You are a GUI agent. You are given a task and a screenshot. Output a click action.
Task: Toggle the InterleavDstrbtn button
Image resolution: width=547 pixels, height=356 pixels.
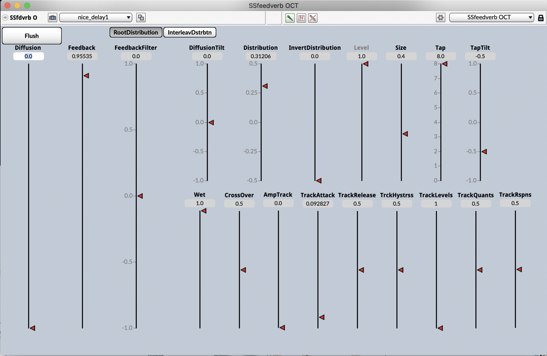(190, 33)
